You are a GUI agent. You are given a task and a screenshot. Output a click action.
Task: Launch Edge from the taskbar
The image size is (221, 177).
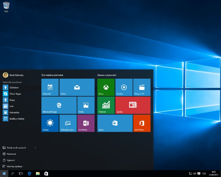29,173
